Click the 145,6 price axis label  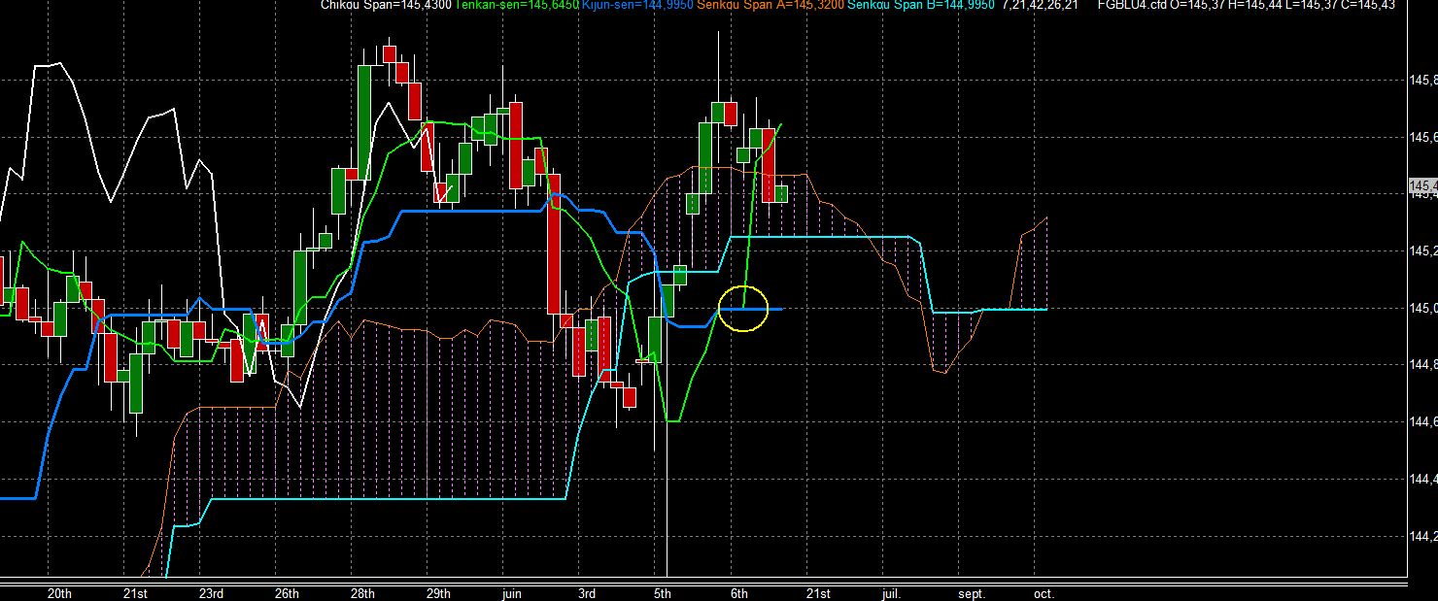1422,138
